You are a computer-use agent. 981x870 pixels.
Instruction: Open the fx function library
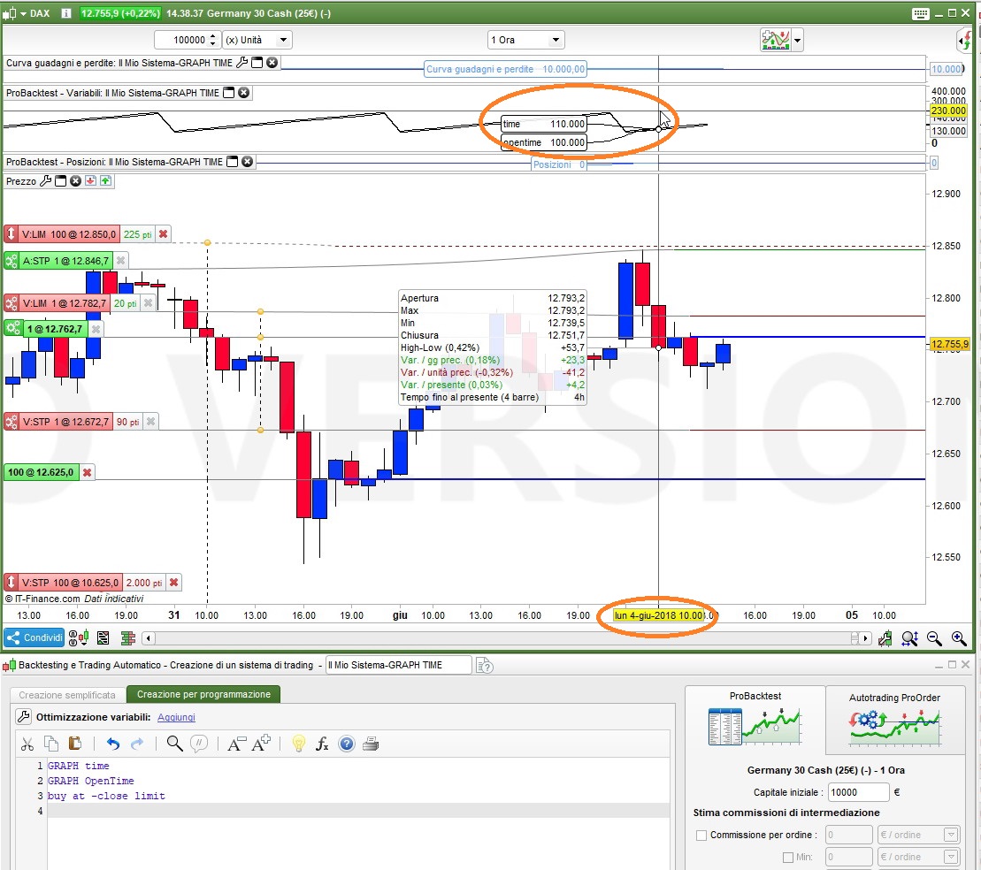point(322,744)
